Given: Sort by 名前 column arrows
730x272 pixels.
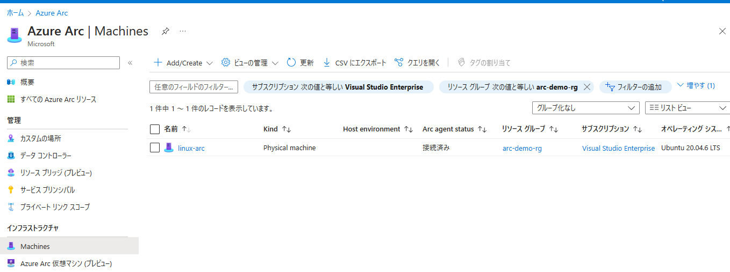Looking at the screenshot, I should [187, 129].
